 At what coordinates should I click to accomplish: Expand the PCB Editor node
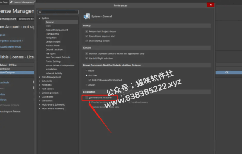pyautogui.click(x=39, y=85)
